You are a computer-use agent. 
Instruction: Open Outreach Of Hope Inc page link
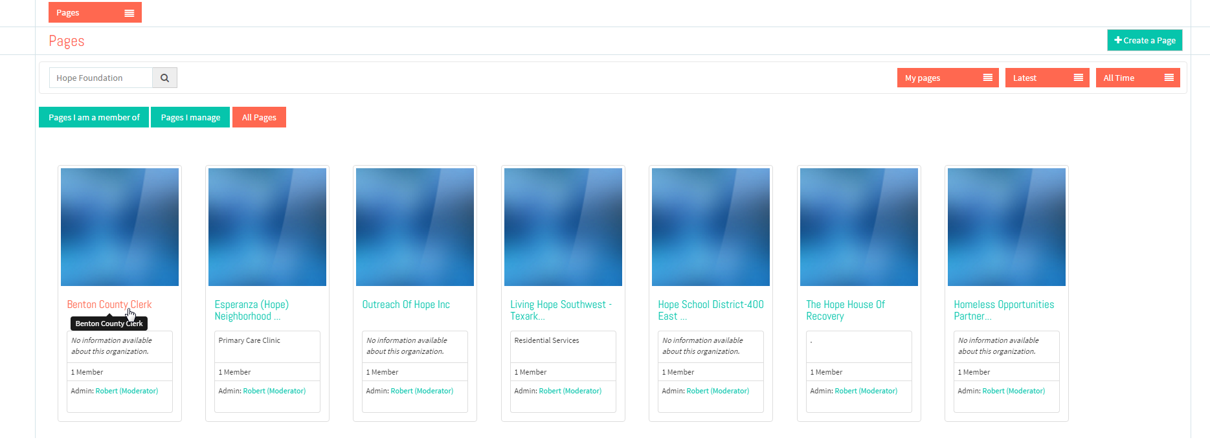406,304
